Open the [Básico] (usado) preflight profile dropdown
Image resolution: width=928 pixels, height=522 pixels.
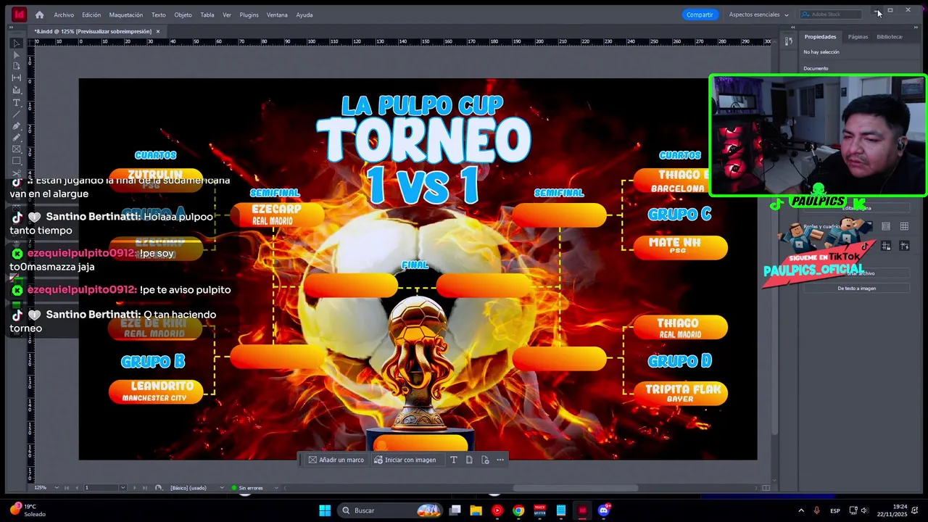[222, 488]
